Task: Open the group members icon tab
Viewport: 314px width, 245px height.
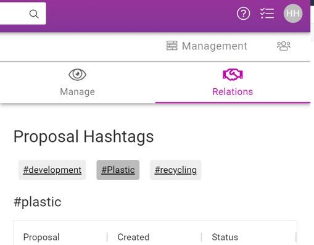Action: (x=284, y=46)
